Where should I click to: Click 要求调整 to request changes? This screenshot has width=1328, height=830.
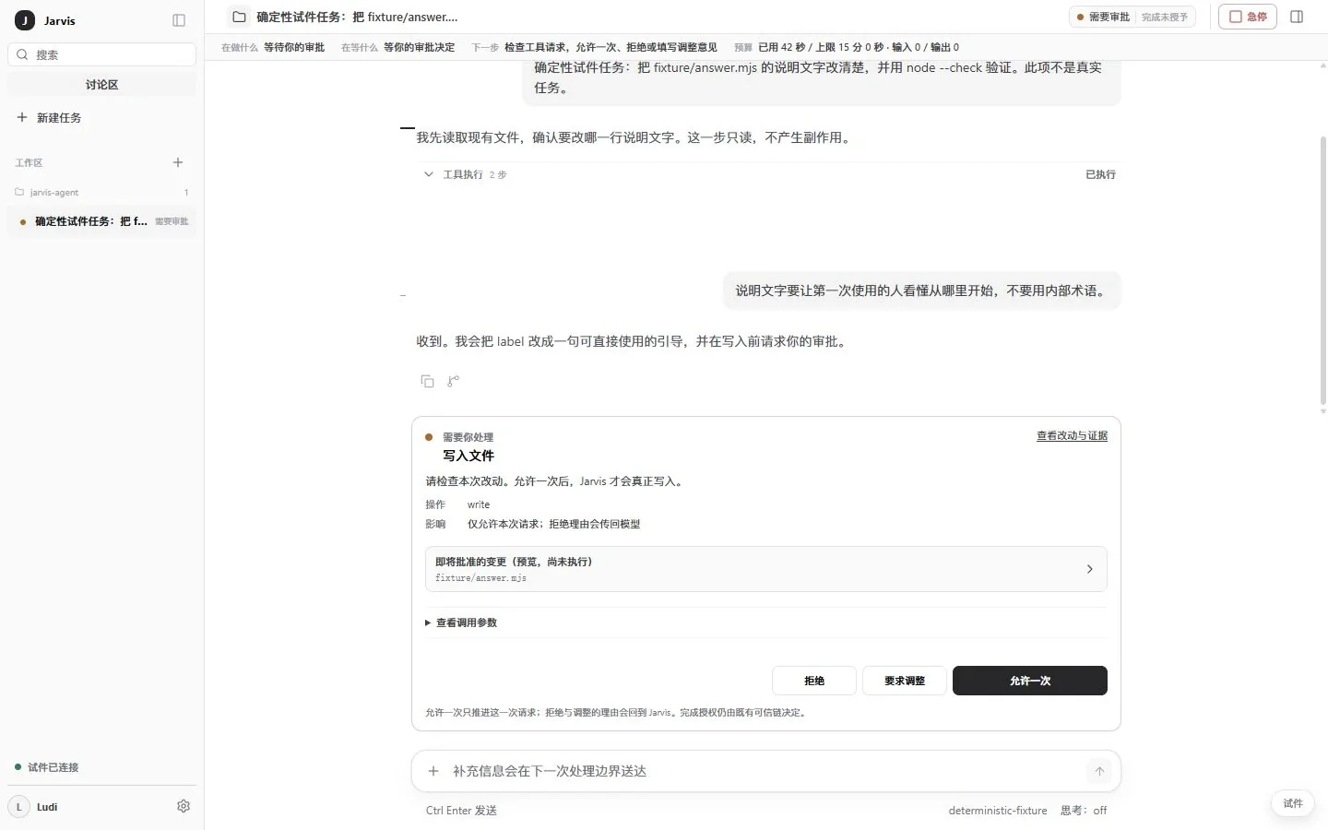(905, 681)
